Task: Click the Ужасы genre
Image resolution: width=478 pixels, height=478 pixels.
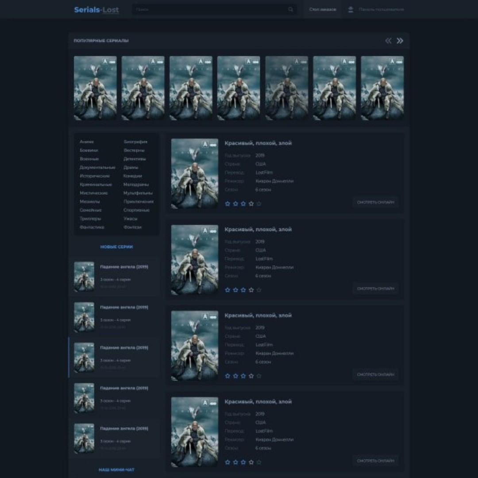Action: coord(131,219)
